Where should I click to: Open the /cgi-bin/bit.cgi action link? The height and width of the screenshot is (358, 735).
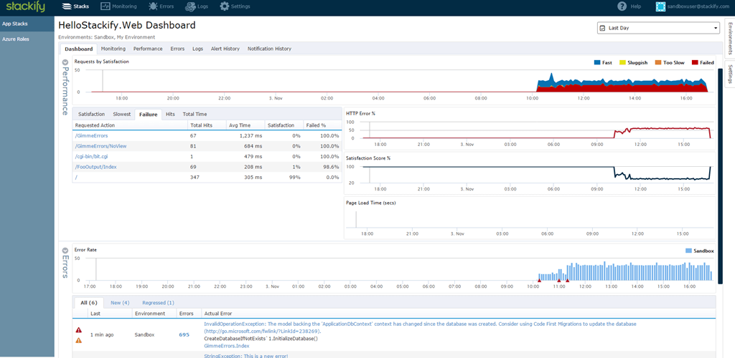[x=91, y=156]
